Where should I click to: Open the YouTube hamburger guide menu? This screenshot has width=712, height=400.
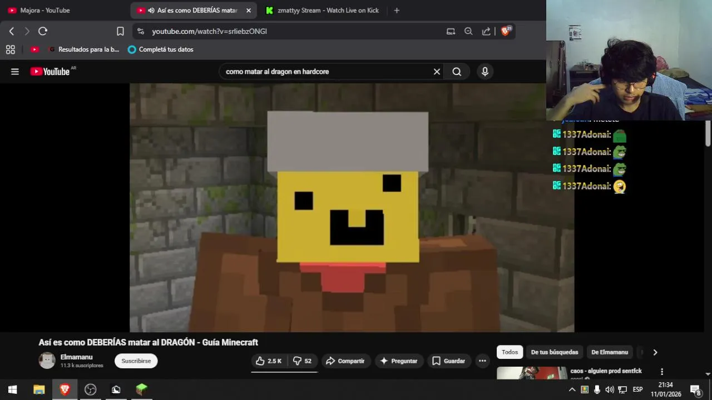[x=15, y=71]
